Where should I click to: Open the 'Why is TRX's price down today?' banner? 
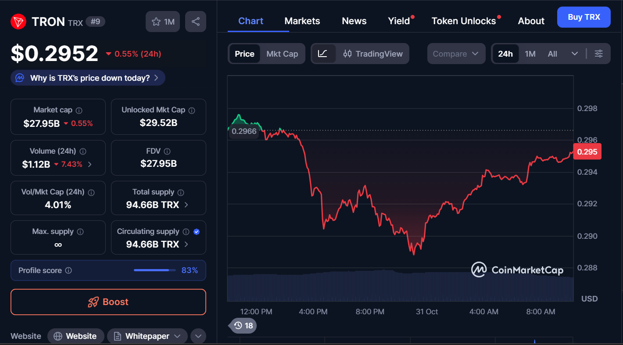click(87, 78)
